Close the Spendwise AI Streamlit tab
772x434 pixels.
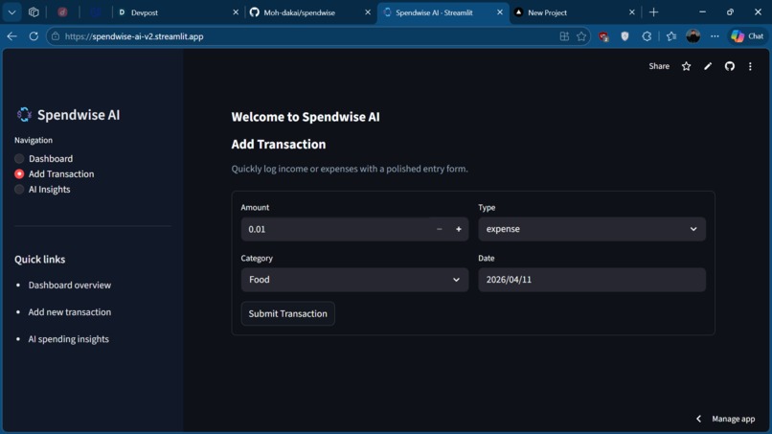[500, 12]
